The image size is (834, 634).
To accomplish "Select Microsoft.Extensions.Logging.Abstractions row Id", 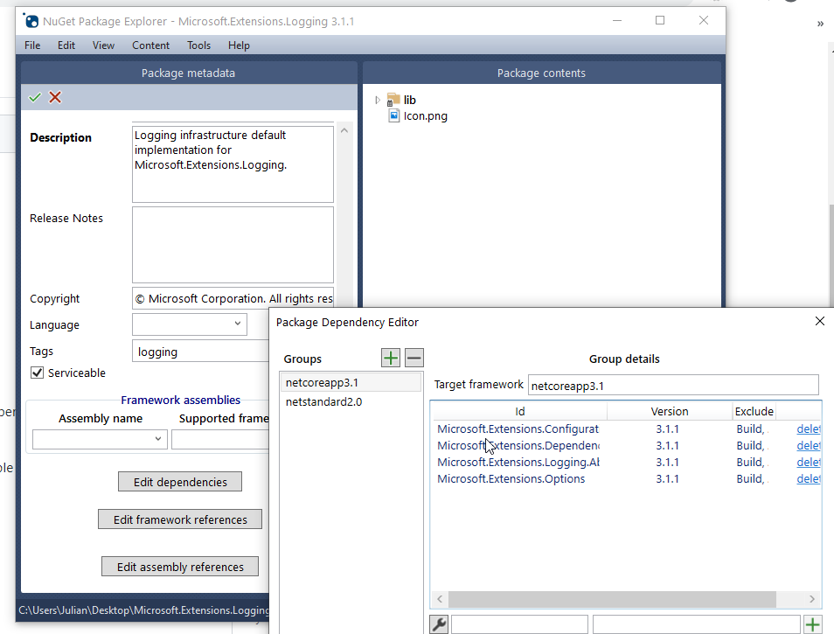I will (x=518, y=463).
